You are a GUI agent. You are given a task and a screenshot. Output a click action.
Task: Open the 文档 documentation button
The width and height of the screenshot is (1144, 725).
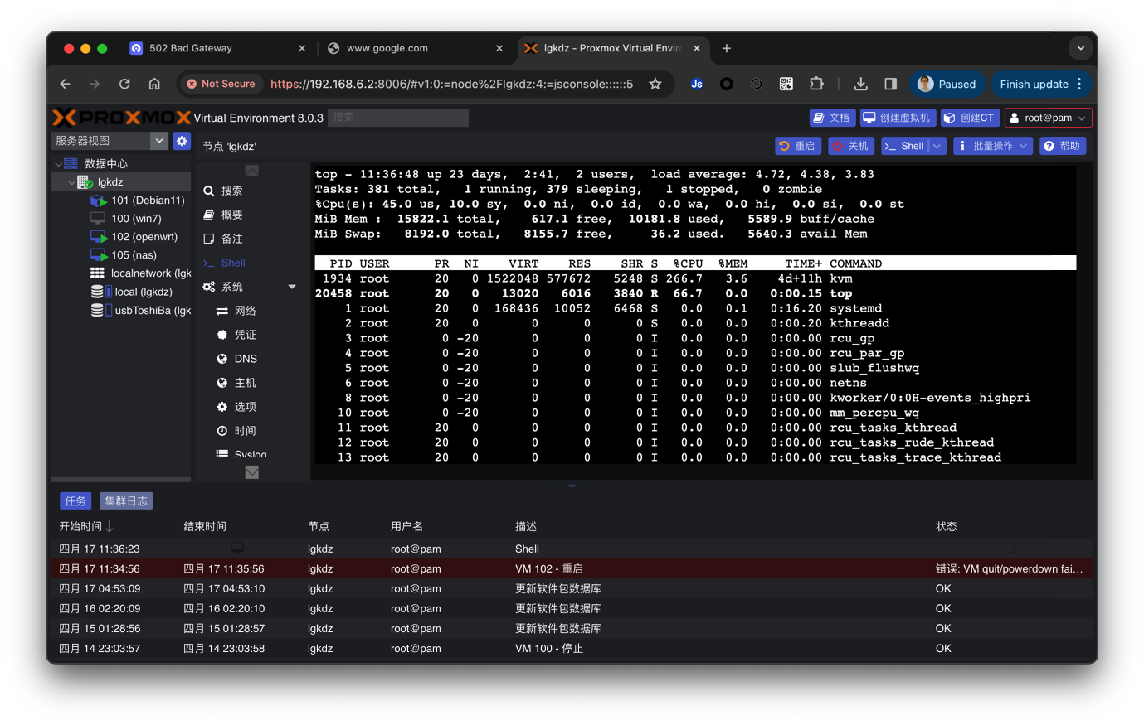click(x=831, y=118)
